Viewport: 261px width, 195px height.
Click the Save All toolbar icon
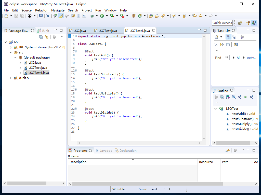(22, 16)
